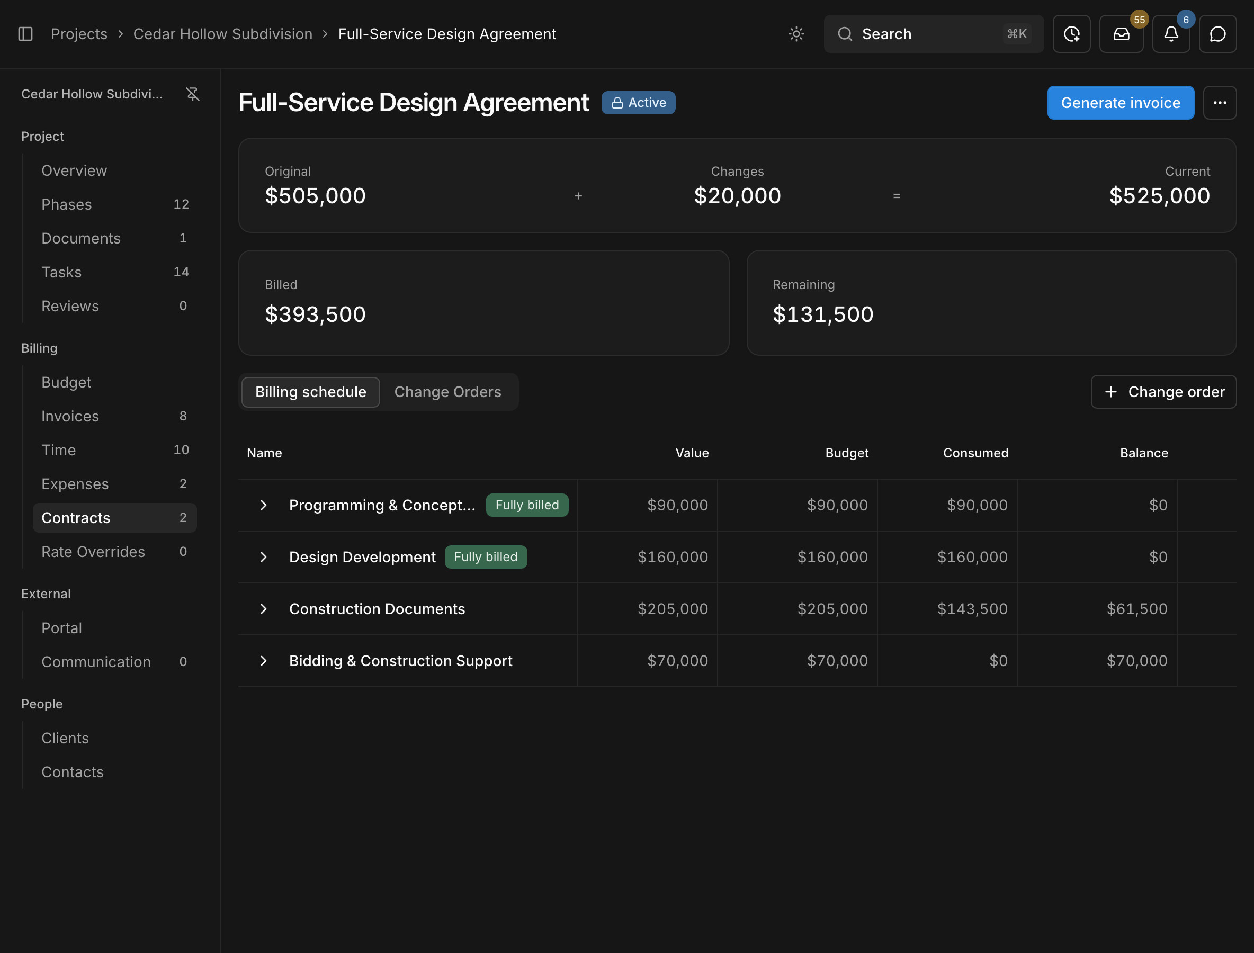This screenshot has width=1254, height=953.
Task: Open Clients under People
Action: 114,738
